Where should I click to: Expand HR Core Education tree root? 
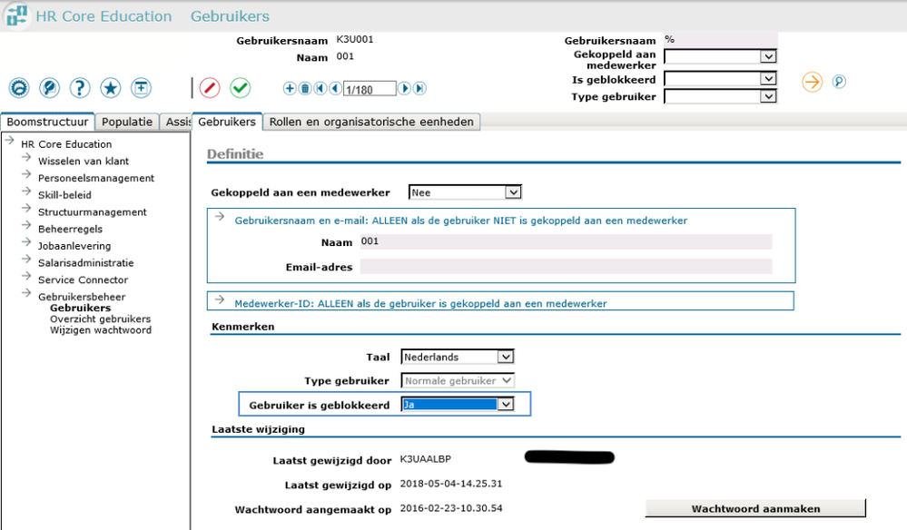click(x=10, y=140)
